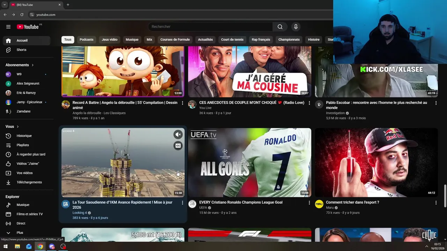
Task: Open the Windows Start menu
Action: pos(6,246)
